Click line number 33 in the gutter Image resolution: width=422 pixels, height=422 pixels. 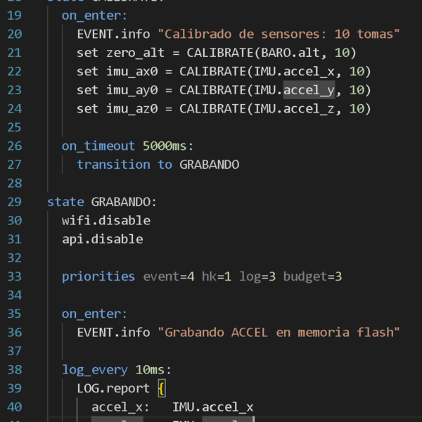pos(14,276)
